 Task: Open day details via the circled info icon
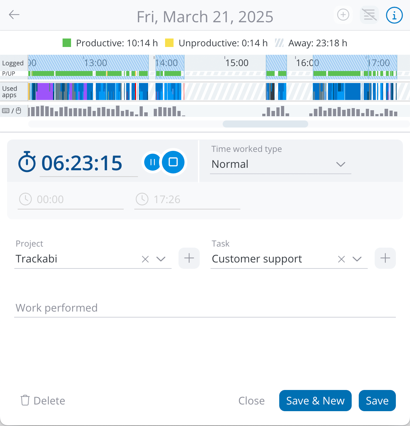click(394, 15)
